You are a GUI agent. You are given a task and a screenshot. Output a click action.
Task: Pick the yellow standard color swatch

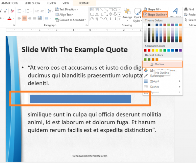(x=157, y=50)
